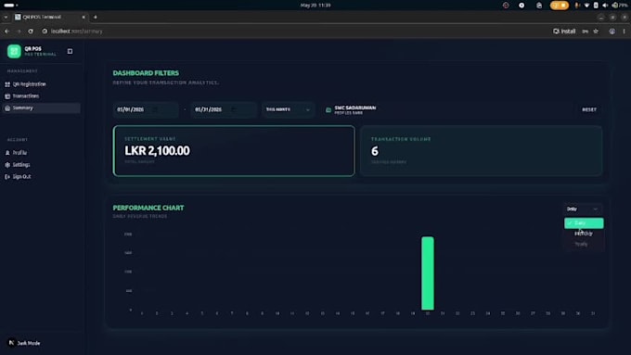The image size is (631, 355).
Task: Close the QR POS Terminal tab
Action: coord(84,17)
